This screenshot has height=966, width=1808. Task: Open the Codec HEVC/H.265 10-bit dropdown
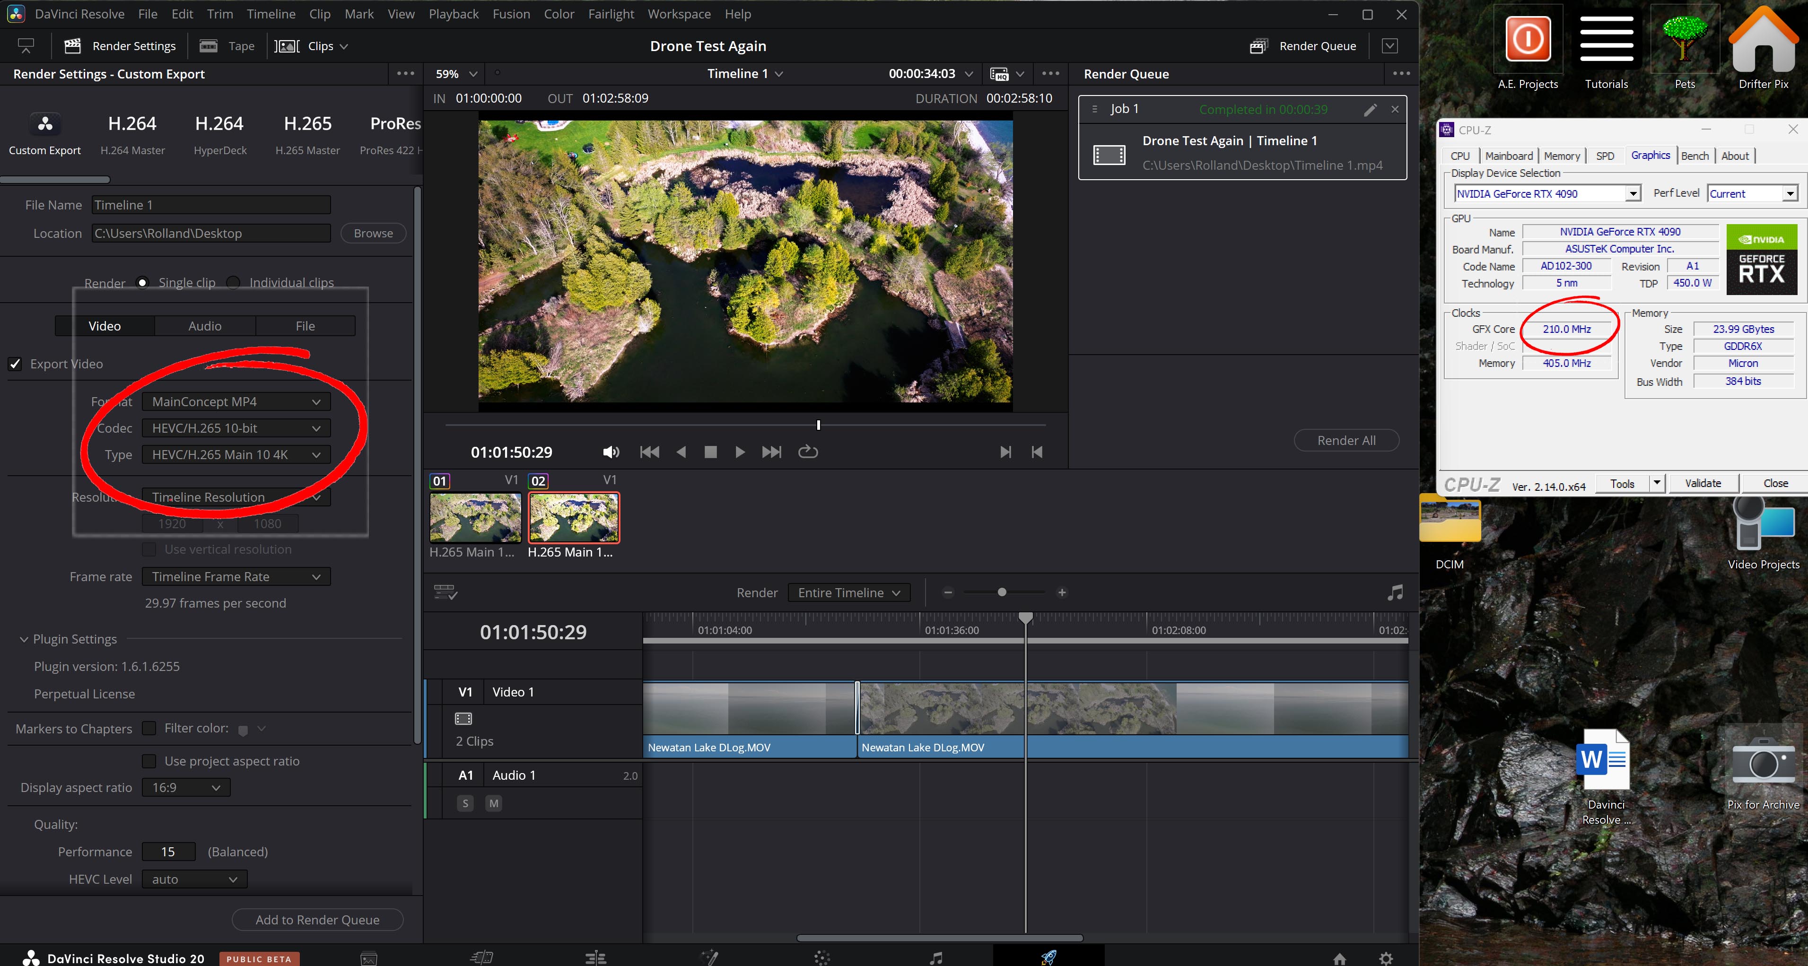coord(236,429)
